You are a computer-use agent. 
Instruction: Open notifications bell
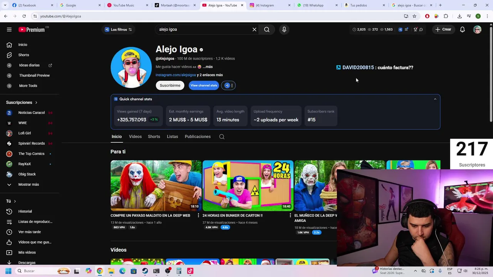(x=462, y=30)
